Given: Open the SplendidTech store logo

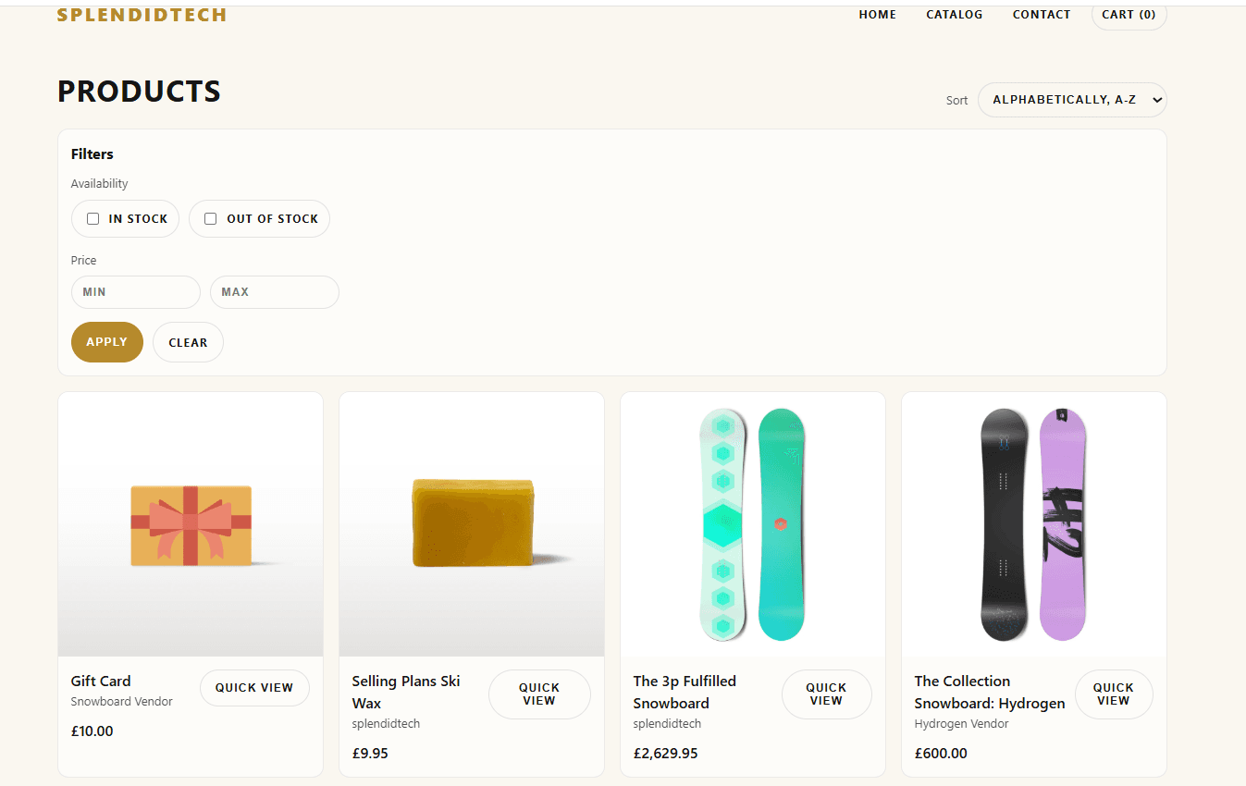Looking at the screenshot, I should pos(142,15).
